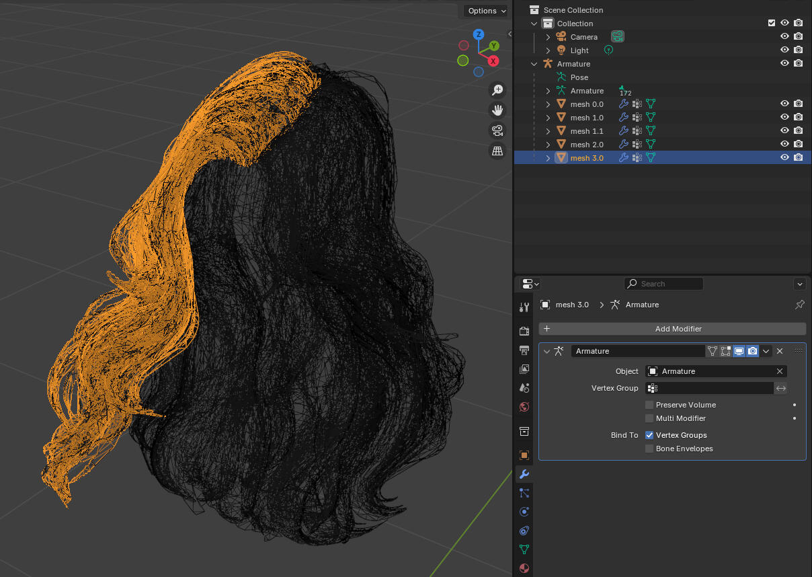The height and width of the screenshot is (577, 812).
Task: Select Pose under the Armature hierarchy
Action: click(578, 77)
